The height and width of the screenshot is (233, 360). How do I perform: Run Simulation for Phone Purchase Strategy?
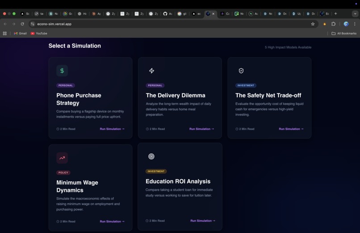[112, 129]
